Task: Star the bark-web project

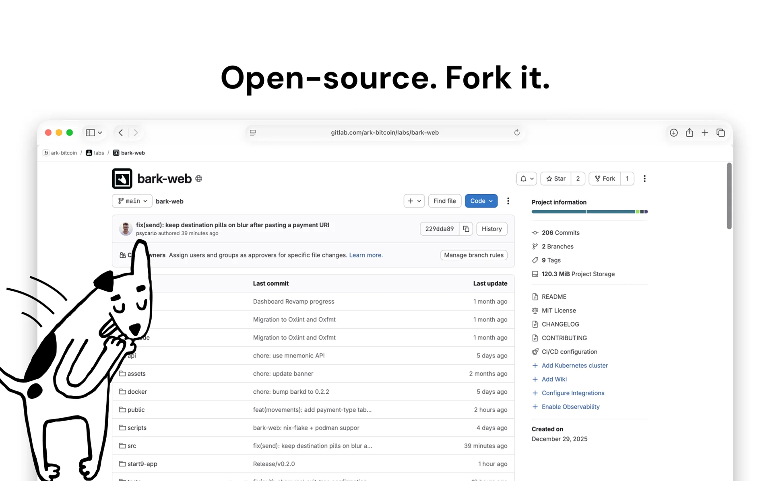Action: [555, 179]
